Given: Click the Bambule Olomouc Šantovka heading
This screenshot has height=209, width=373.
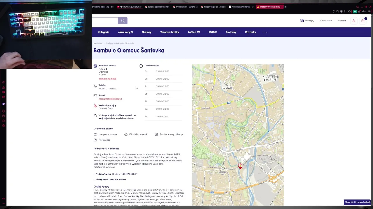Looking at the screenshot, I should click(129, 51).
